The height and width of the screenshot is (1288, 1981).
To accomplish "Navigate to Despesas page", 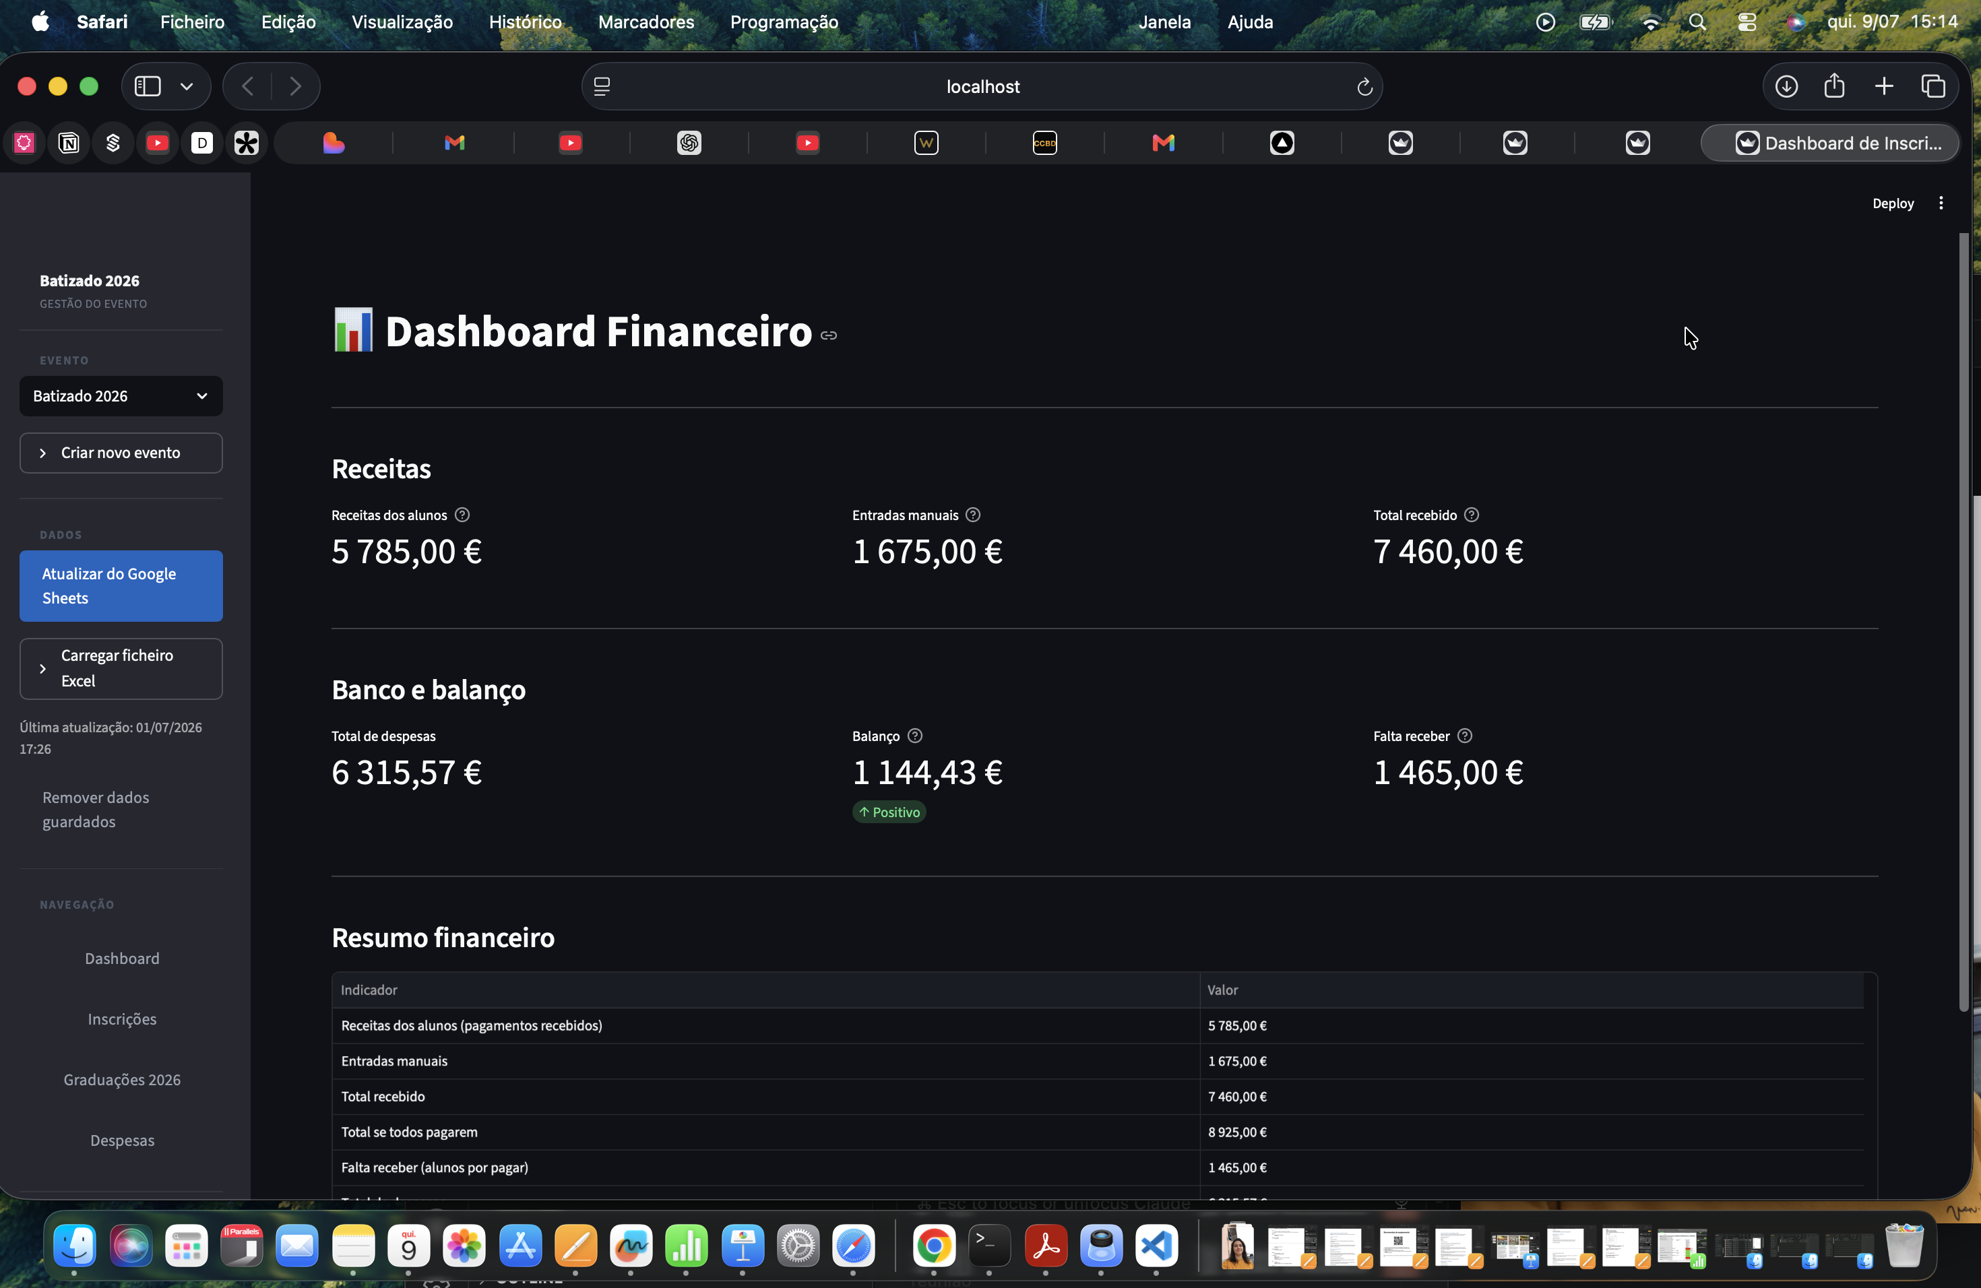I will pyautogui.click(x=121, y=1140).
